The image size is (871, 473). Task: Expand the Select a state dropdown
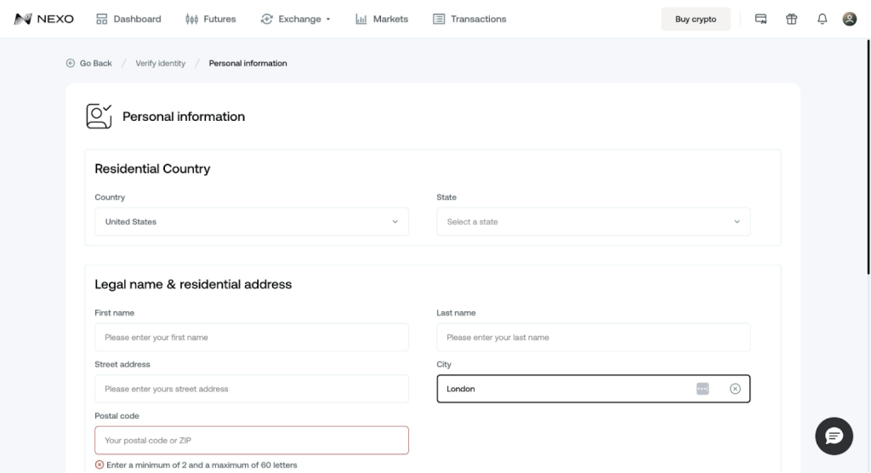593,222
